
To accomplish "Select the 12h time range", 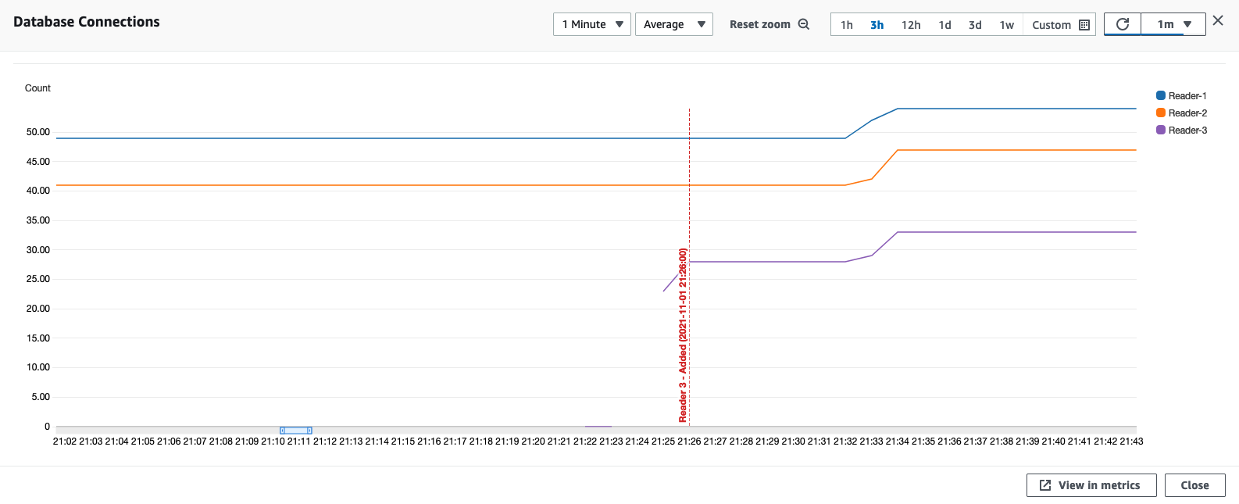I will (x=911, y=25).
